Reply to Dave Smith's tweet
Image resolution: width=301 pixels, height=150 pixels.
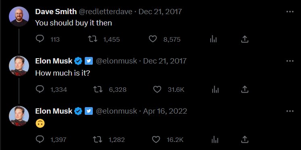40,39
